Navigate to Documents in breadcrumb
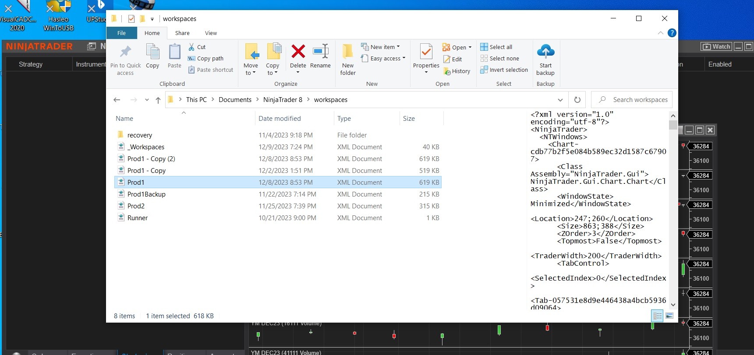 (x=235, y=100)
